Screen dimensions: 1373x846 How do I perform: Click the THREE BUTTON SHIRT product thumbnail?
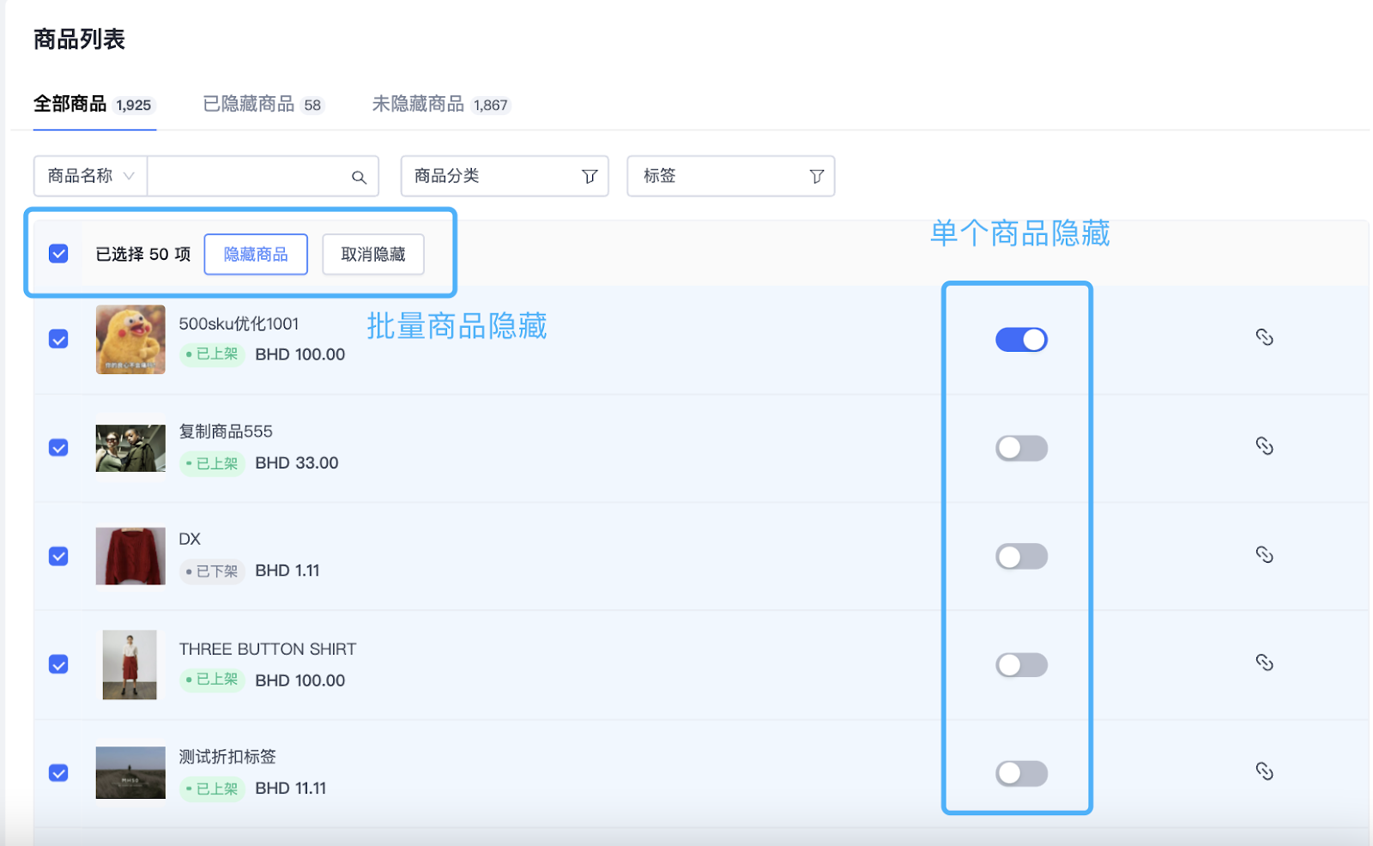pyautogui.click(x=130, y=665)
